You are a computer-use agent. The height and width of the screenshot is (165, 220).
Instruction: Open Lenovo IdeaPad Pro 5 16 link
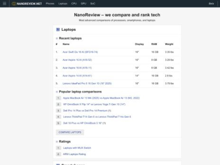[x=87, y=84]
